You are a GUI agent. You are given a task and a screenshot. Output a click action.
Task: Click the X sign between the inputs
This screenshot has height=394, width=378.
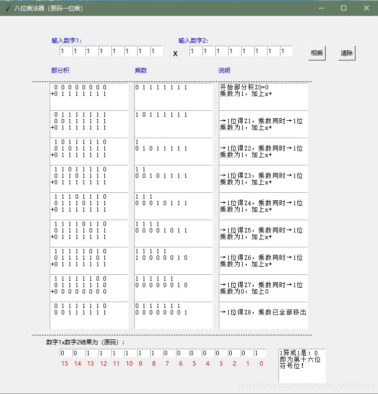(175, 54)
